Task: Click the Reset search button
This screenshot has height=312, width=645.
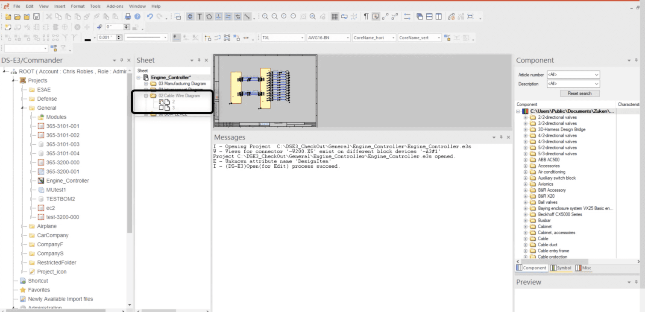Action: tap(580, 93)
